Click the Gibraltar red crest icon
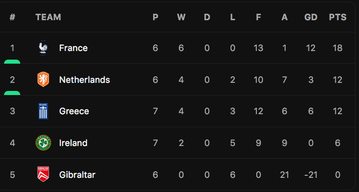359x192 pixels. tap(43, 174)
